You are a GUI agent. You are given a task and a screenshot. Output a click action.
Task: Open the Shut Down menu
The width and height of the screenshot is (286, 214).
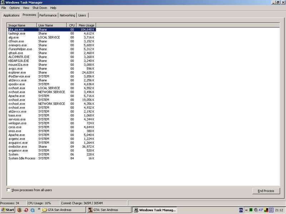point(40,7)
